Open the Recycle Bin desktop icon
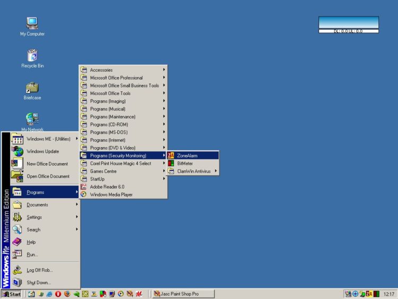Screen dimensions: 398x299 pyautogui.click(x=32, y=56)
